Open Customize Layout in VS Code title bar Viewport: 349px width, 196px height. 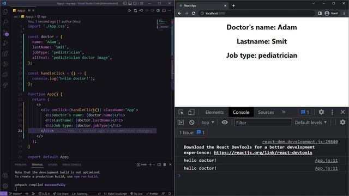click(142, 3)
